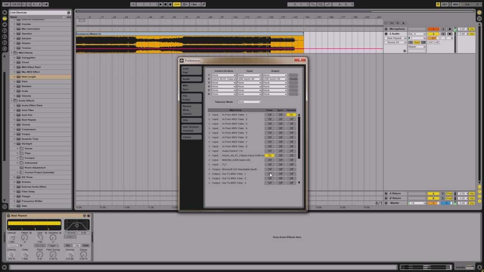The width and height of the screenshot is (484, 272).
Task: Toggle the metronome button
Action: click(45, 5)
